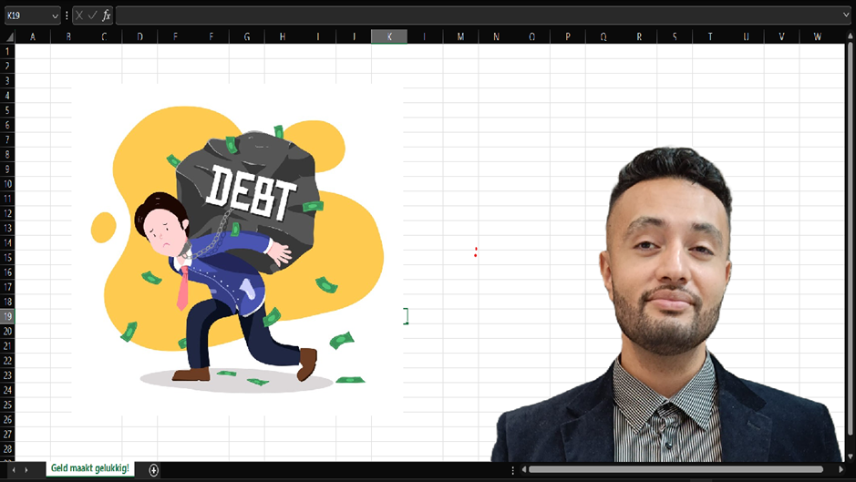
Task: Click the Select All corner triangle
Action: (x=8, y=36)
